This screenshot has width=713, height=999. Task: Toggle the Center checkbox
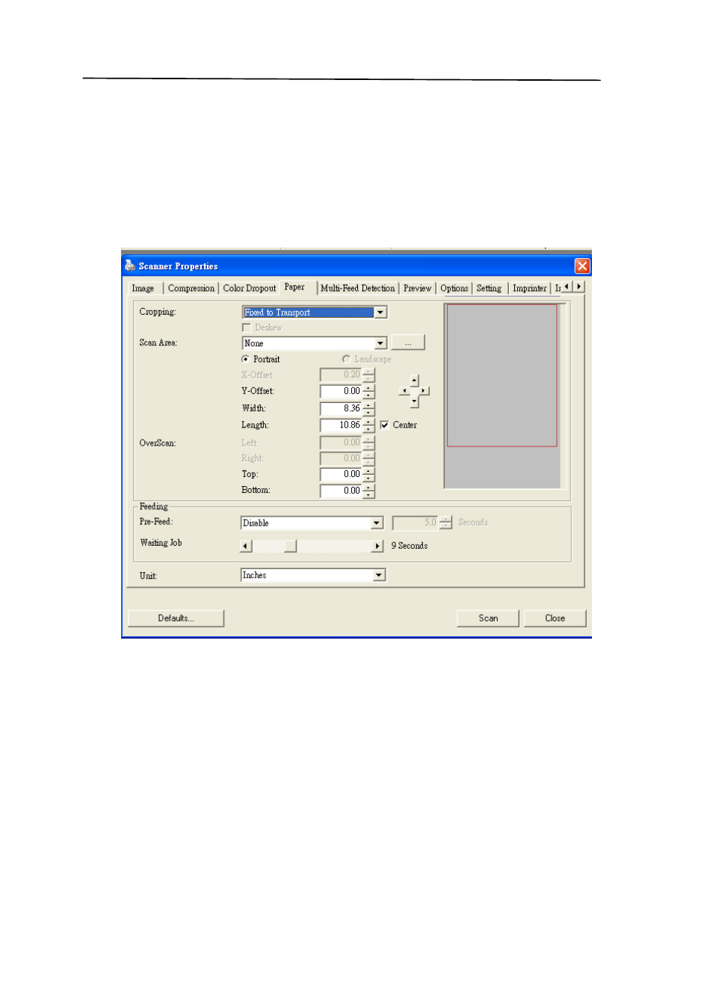(x=384, y=425)
